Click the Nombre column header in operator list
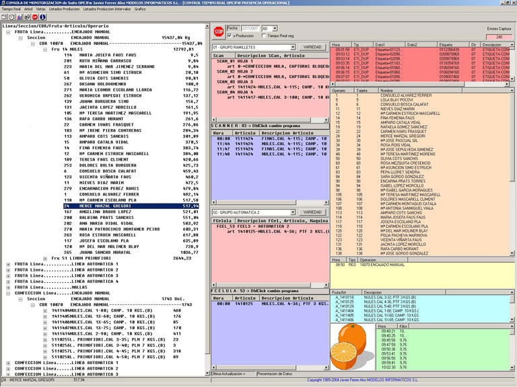Screen dimensions: 517x387 (x=420, y=90)
